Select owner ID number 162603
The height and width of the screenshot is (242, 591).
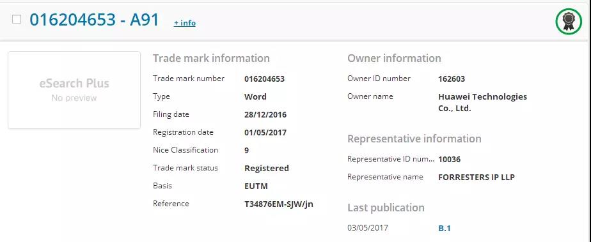(452, 79)
